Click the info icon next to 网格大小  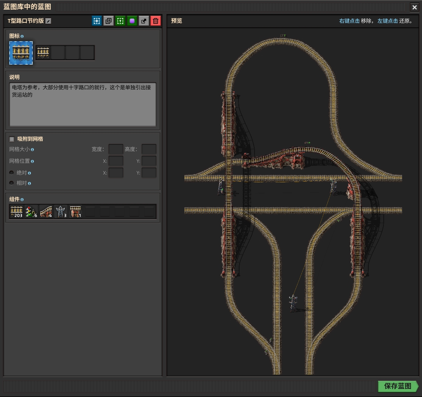[32, 150]
